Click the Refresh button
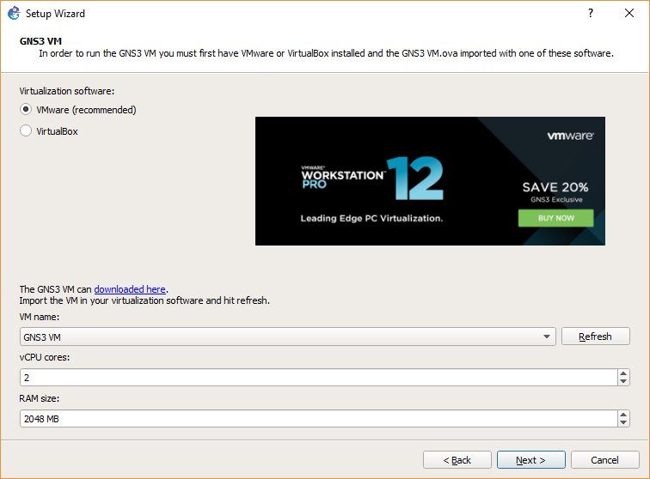650x479 pixels. point(596,337)
